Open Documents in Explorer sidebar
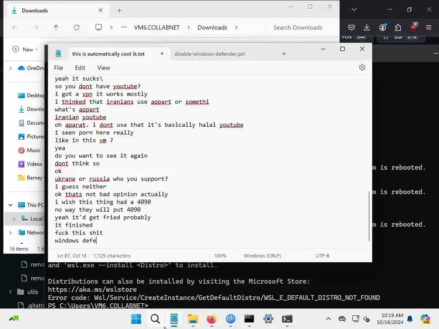The height and width of the screenshot is (329, 439). 31,123
